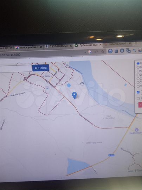Screen dimensions: 142x190
Task: Open the address bar dropdown arrow
Action: tap(85, 52)
